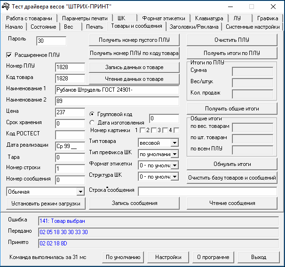Check Номер картинки checkbox 1
The height and width of the screenshot is (267, 285).
pos(142,130)
